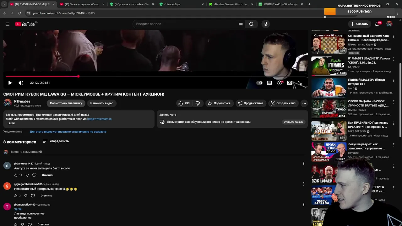
Task: Open the restream.io link in description
Action: coord(99,119)
